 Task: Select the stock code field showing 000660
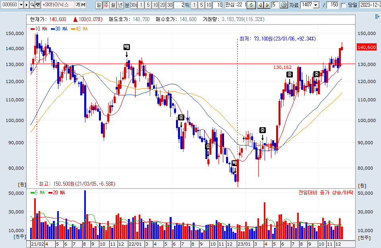pyautogui.click(x=10, y=5)
